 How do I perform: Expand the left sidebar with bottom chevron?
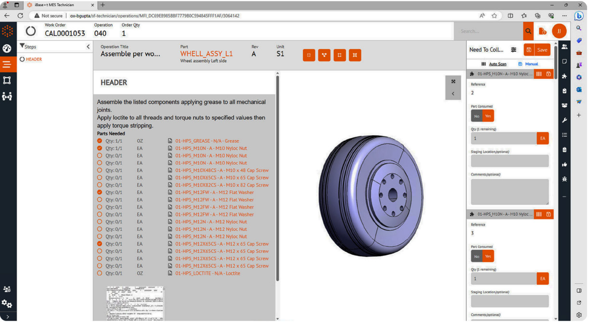click(x=7, y=317)
